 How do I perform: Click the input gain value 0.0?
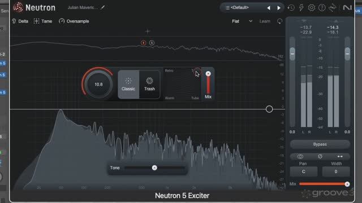(292, 132)
